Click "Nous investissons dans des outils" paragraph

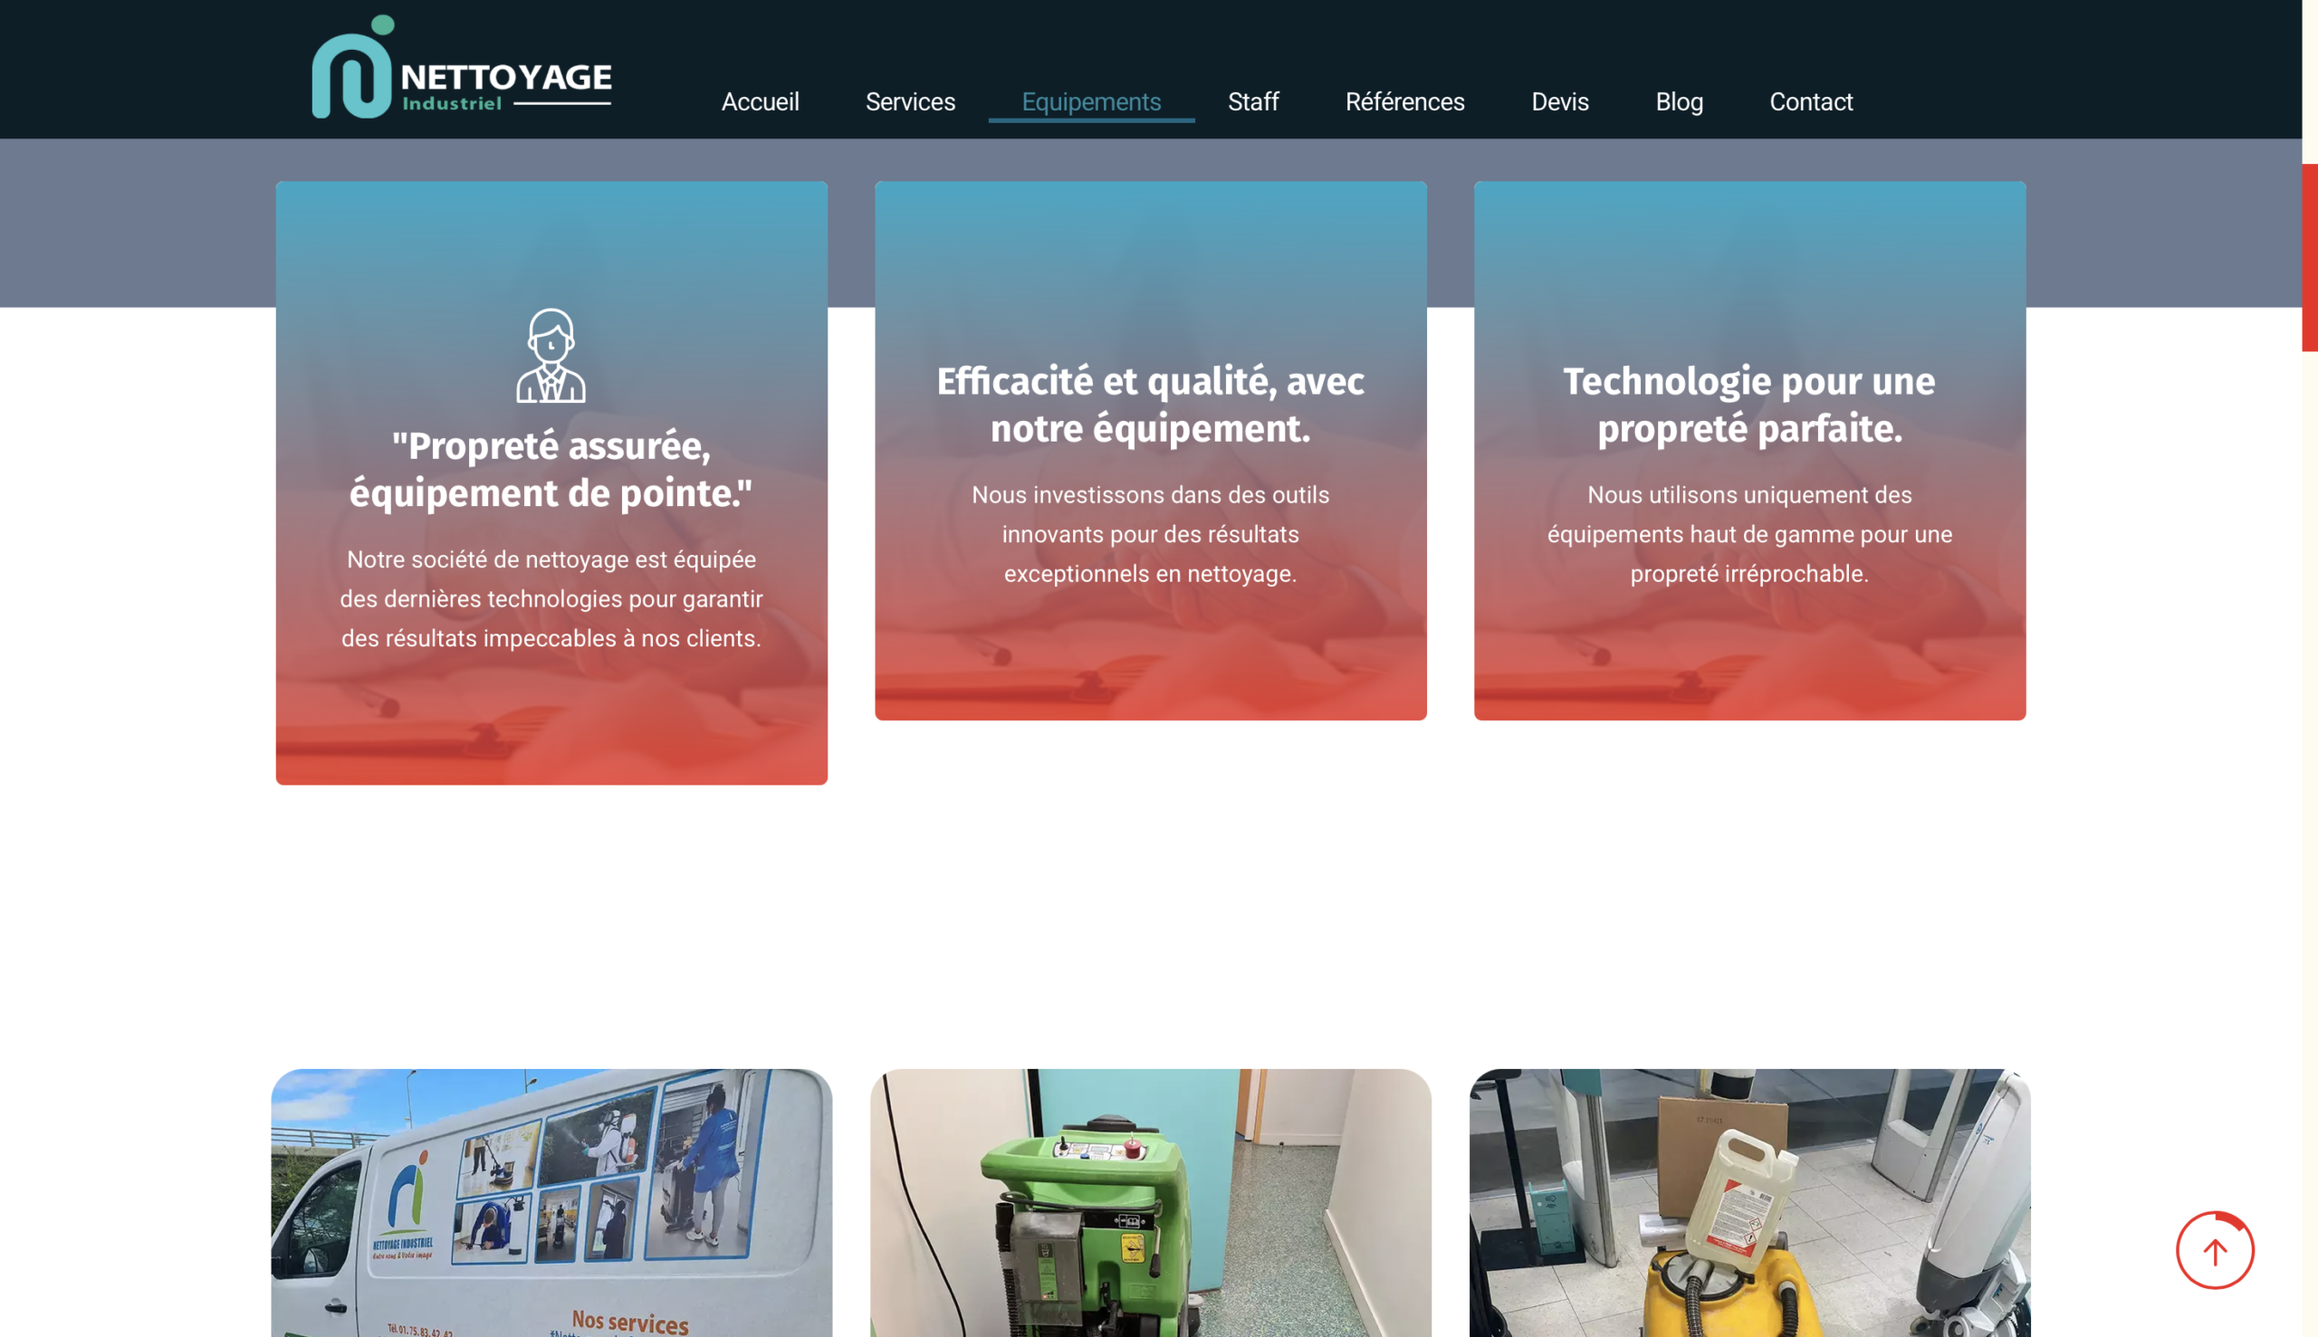1150,534
